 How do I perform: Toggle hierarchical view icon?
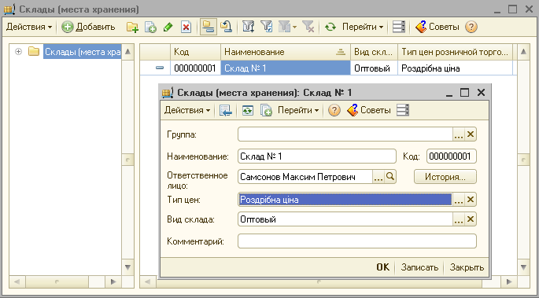(x=209, y=27)
